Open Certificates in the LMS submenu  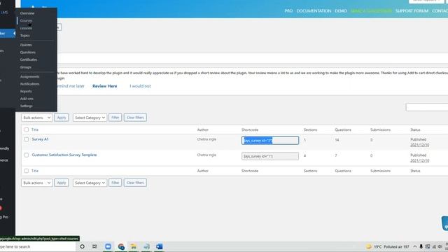click(29, 59)
